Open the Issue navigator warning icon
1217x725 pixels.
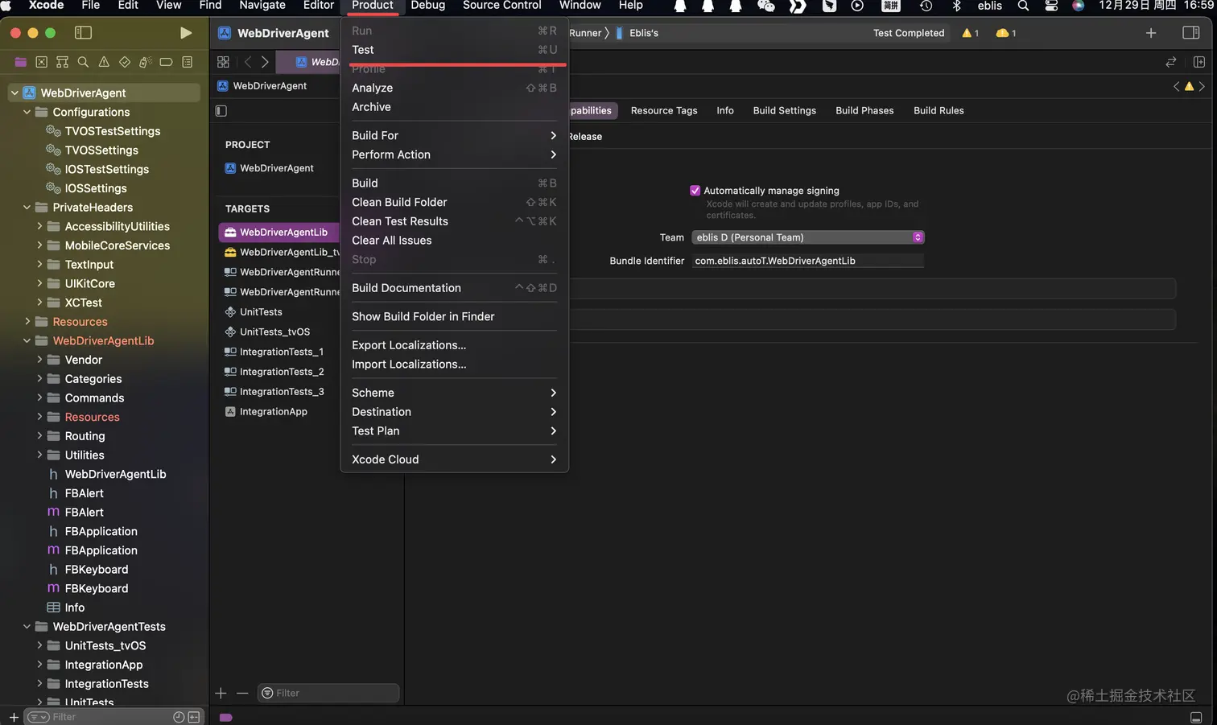pyautogui.click(x=104, y=62)
